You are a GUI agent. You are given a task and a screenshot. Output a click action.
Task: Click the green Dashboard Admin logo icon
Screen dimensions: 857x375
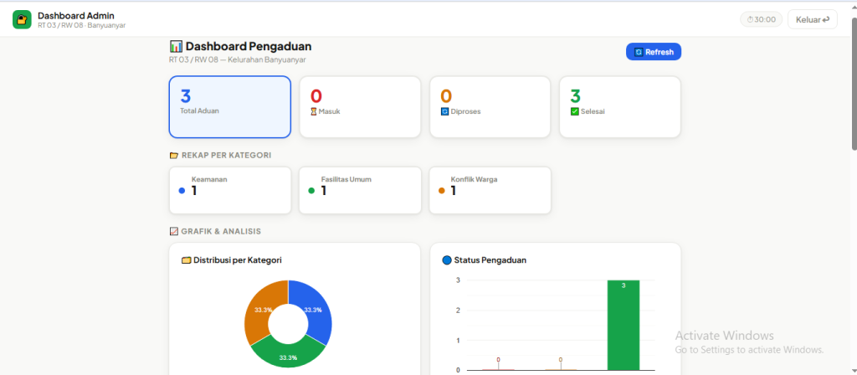(22, 19)
